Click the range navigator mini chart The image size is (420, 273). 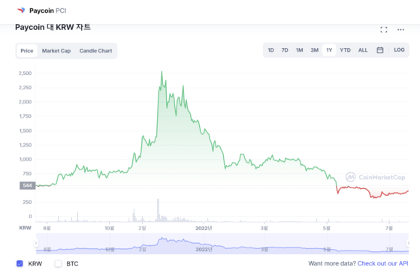[x=222, y=244]
